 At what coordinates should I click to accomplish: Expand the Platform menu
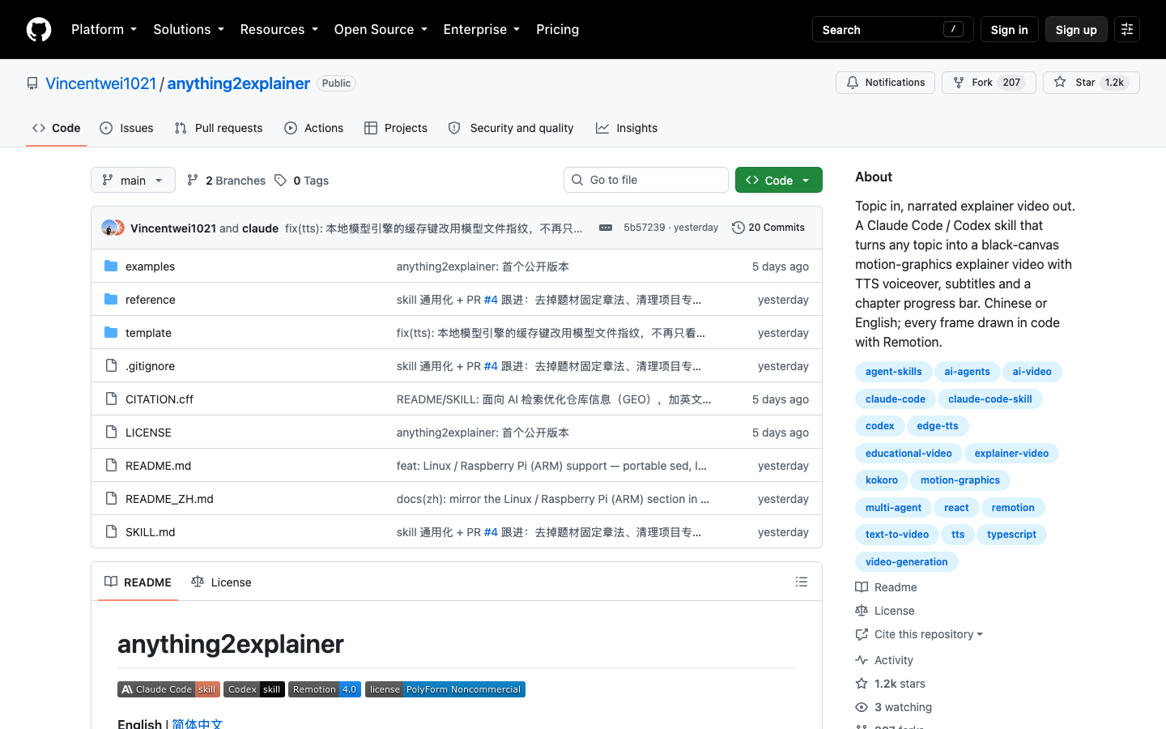point(104,29)
